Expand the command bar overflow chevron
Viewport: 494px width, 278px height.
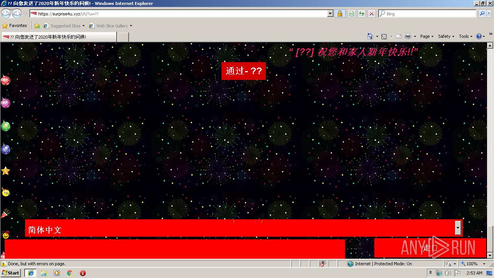pyautogui.click(x=491, y=34)
